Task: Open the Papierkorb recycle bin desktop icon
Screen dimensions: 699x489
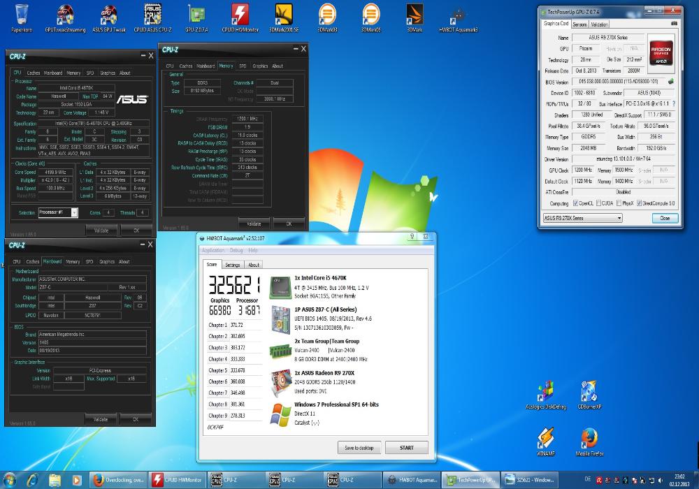Action: 22,18
